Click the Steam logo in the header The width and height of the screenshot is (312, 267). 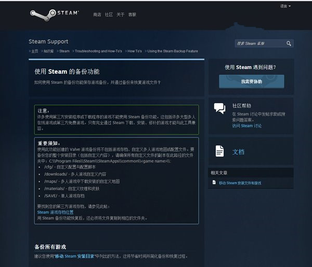pyautogui.click(x=55, y=14)
